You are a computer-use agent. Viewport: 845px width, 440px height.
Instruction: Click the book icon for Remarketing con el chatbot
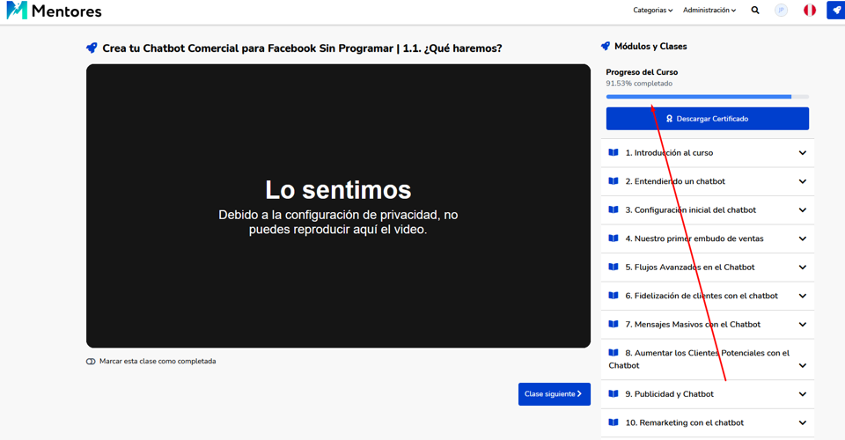point(614,422)
